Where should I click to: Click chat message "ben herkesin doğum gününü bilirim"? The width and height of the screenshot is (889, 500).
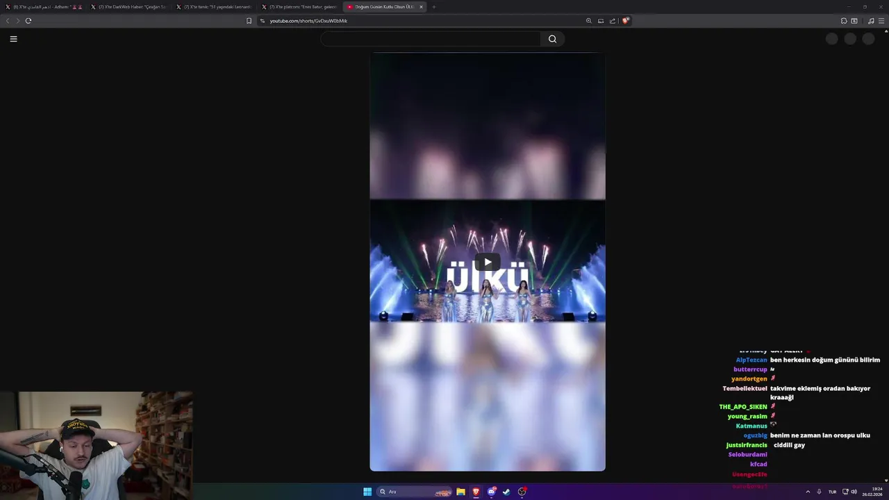(x=825, y=360)
